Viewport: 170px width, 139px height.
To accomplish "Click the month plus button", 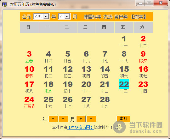I will pyautogui.click(x=81, y=119).
